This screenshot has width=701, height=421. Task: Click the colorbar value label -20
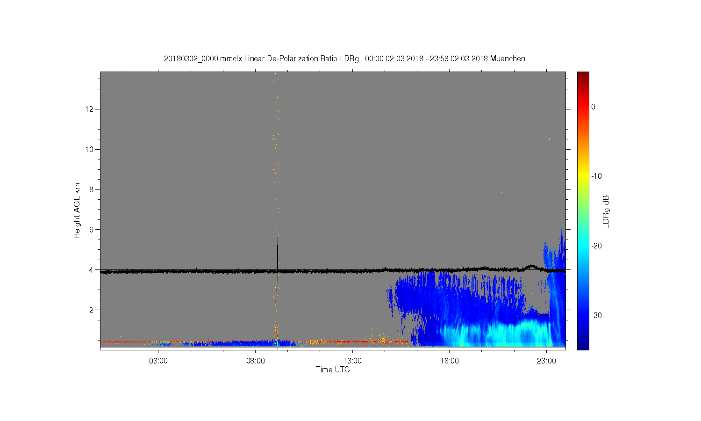[x=596, y=246]
